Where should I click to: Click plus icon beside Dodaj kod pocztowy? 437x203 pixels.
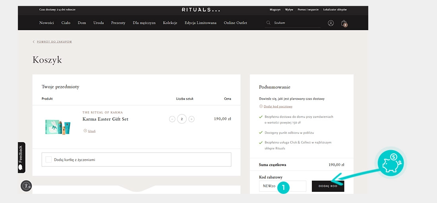261,106
